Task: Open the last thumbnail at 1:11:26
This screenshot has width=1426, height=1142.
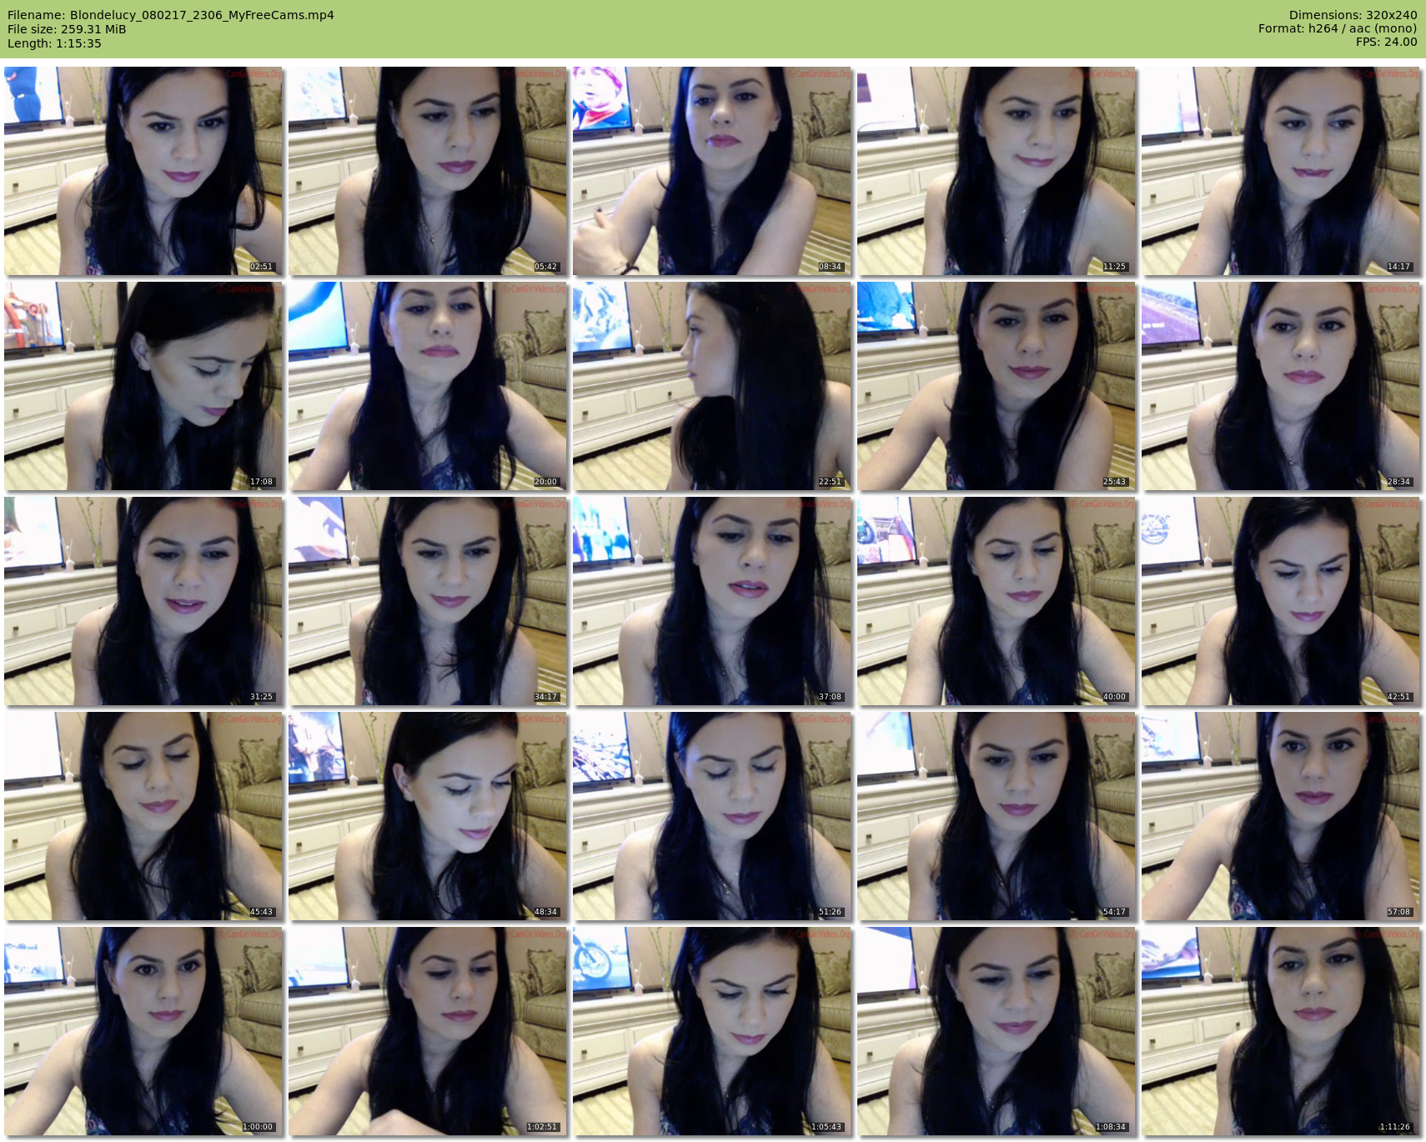Action: coord(1280,1031)
